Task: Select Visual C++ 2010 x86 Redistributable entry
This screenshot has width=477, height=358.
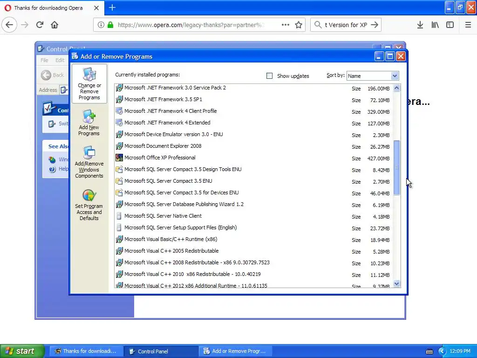Action: click(253, 274)
